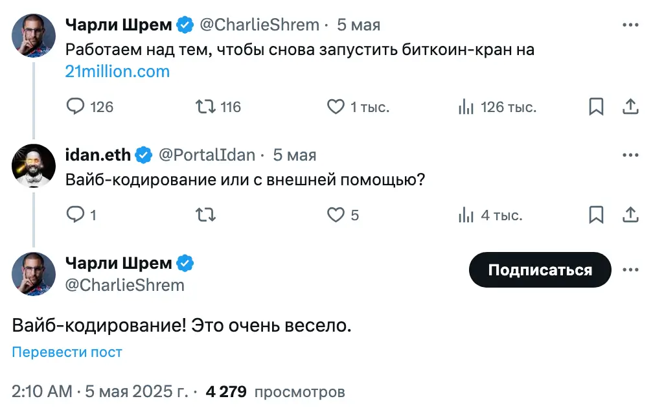Repost the bitcoin faucet tweet
This screenshot has height=412, width=653.
[x=205, y=107]
